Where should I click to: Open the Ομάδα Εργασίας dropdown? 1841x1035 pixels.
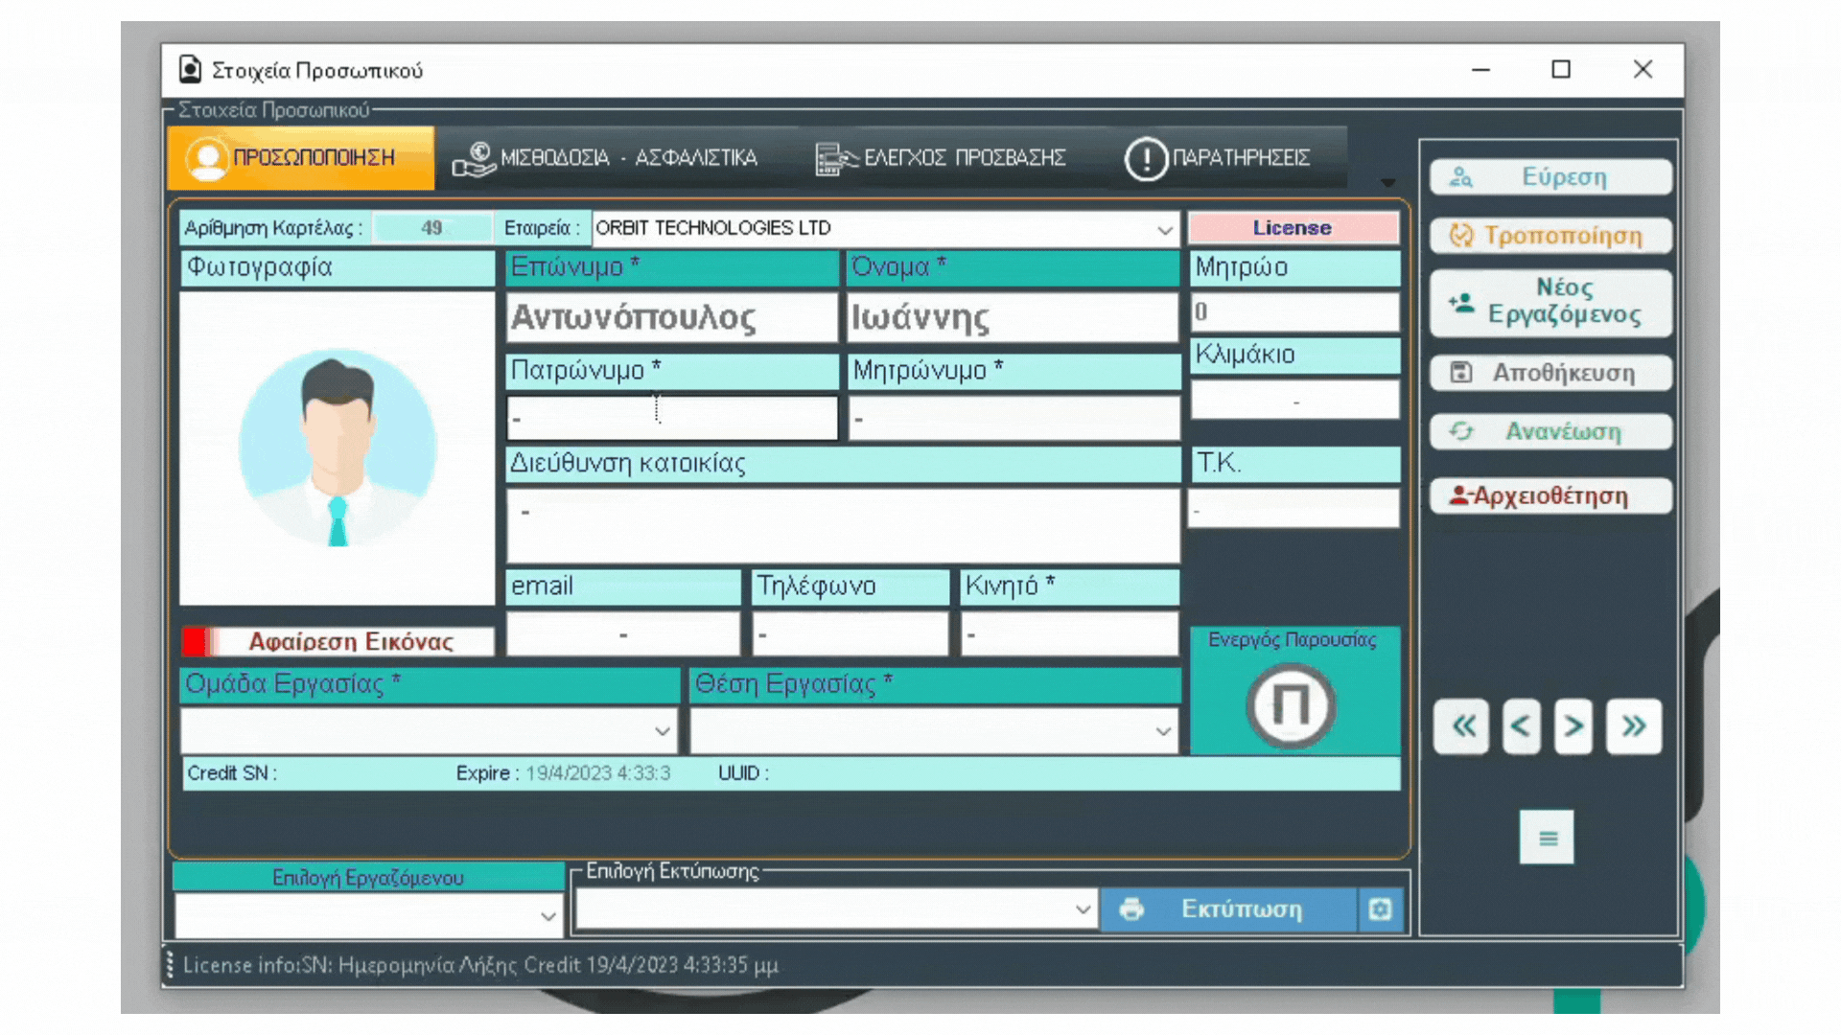pyautogui.click(x=662, y=731)
